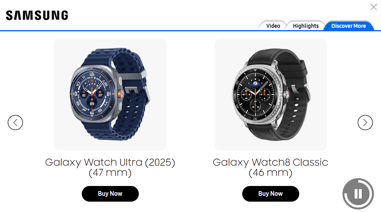The height and width of the screenshot is (213, 381).
Task: Click the Samsung logo
Action: [x=37, y=15]
